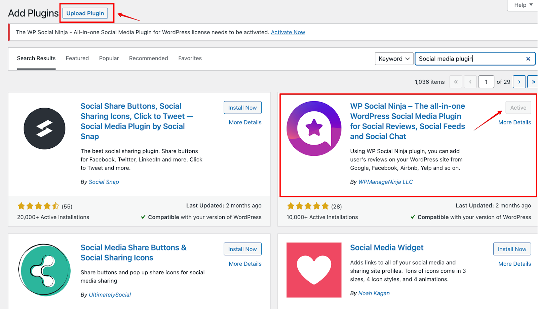Open the Popular plugins tab

coord(109,59)
